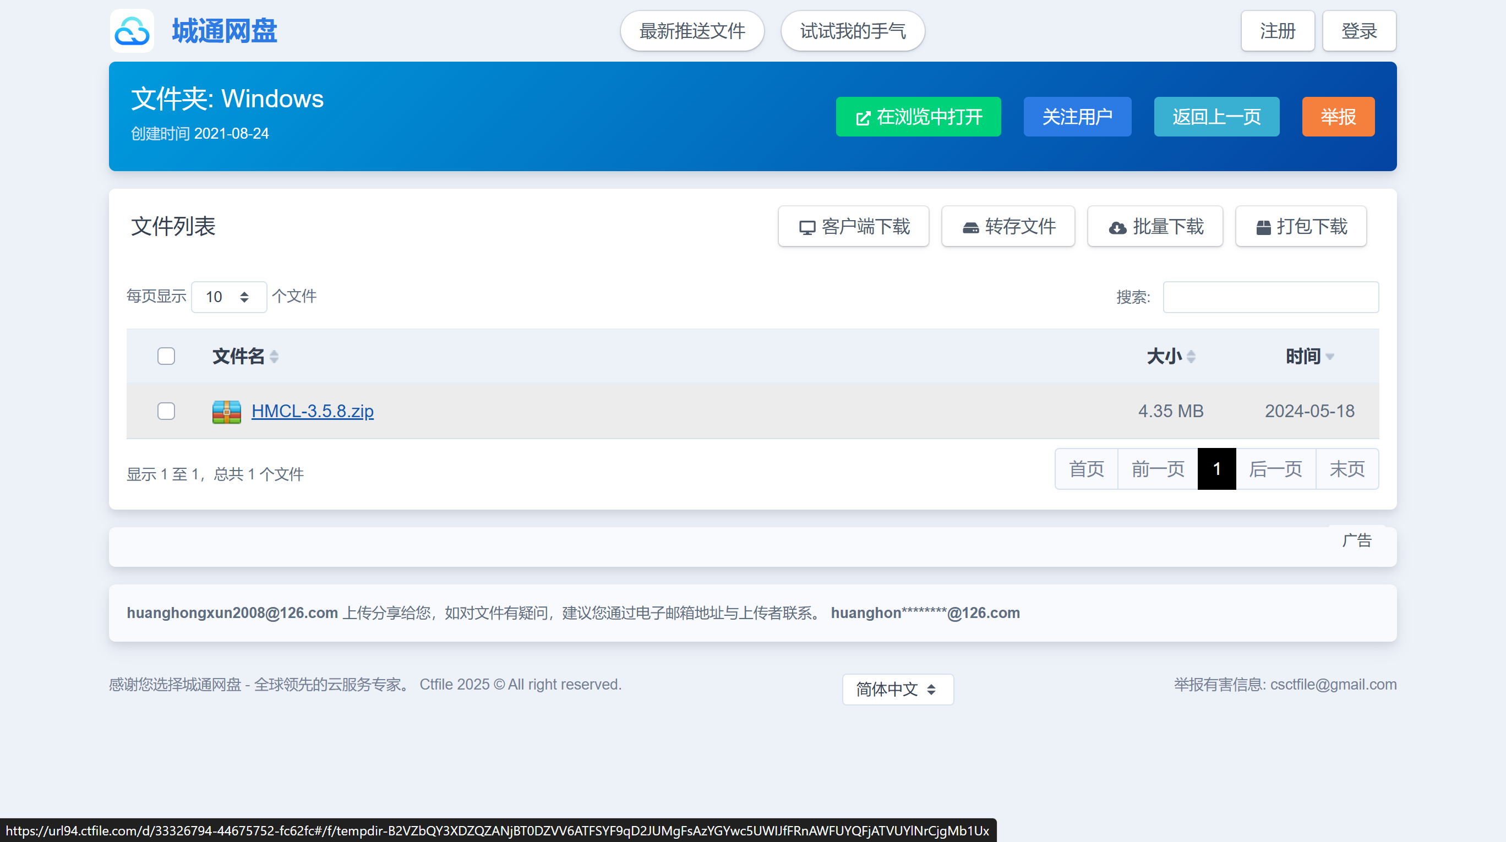Image resolution: width=1506 pixels, height=842 pixels.
Task: Tick the HMCL-3.5.8.zip row checkbox
Action: [x=166, y=411]
